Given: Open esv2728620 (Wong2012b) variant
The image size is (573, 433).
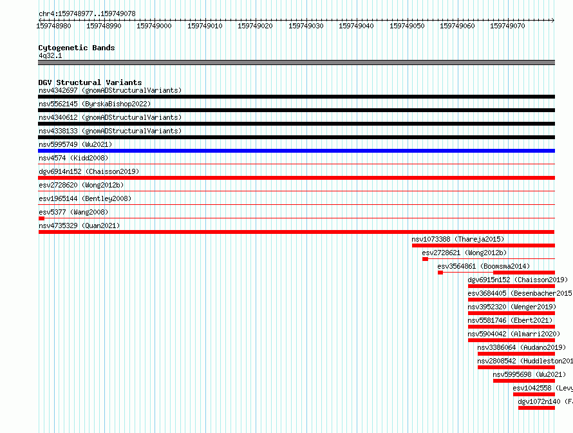Looking at the screenshot, I should pyautogui.click(x=81, y=185).
